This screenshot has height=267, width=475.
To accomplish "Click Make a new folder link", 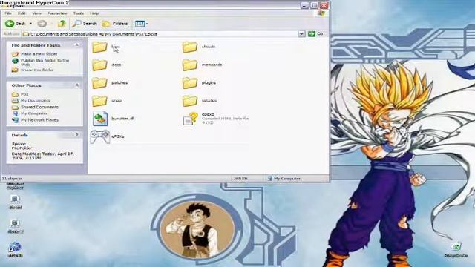I will [x=39, y=54].
